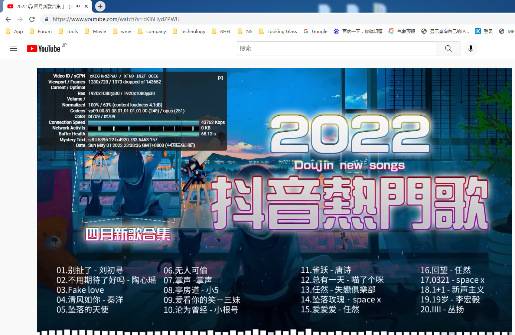Open the Technology bookmark folder
Viewport: 515px width, 335px height.
[189, 32]
